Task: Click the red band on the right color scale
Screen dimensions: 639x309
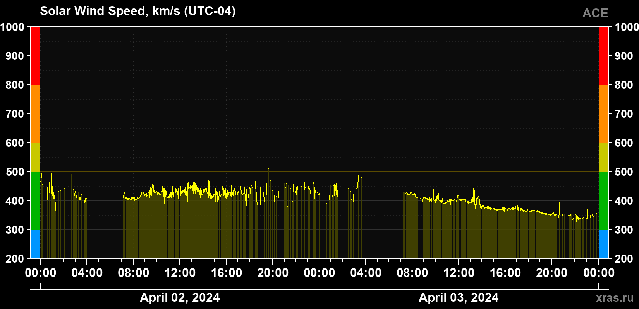Action: pos(603,56)
